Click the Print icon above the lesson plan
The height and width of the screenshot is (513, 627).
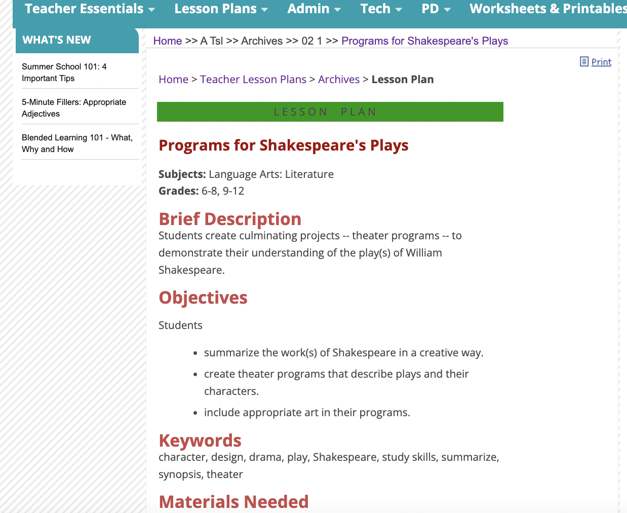click(584, 61)
